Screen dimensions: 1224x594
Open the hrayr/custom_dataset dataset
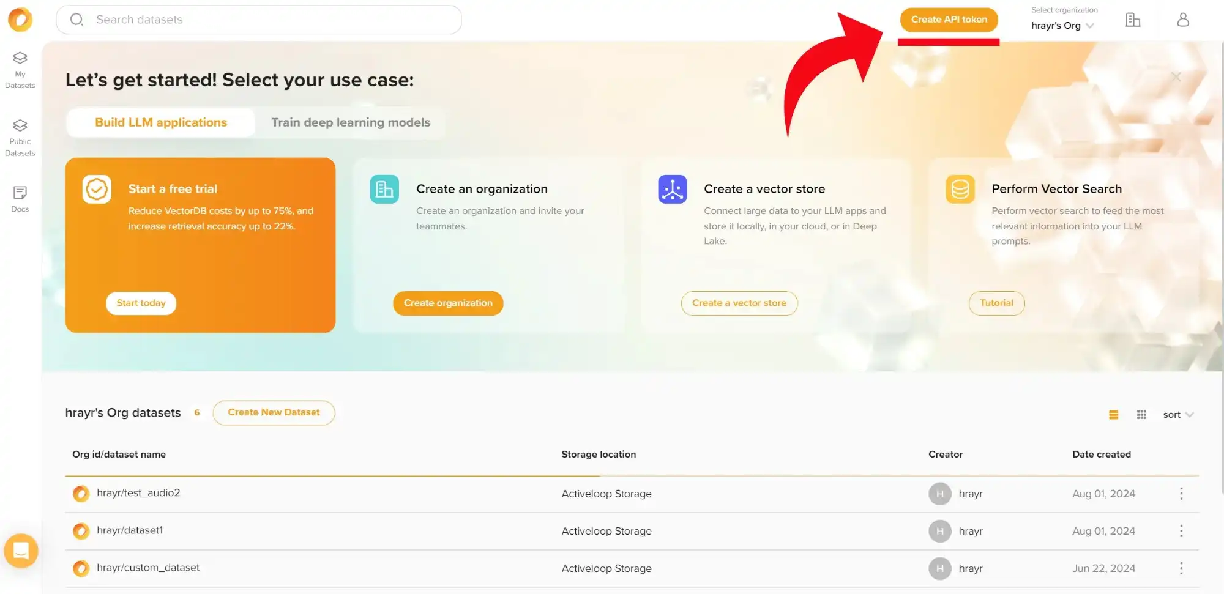pyautogui.click(x=148, y=568)
